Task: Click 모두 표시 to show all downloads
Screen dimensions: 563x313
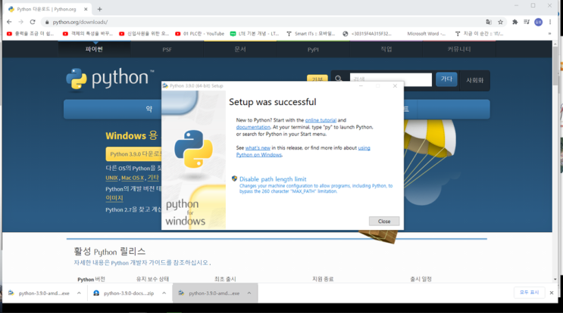Action: (x=529, y=293)
